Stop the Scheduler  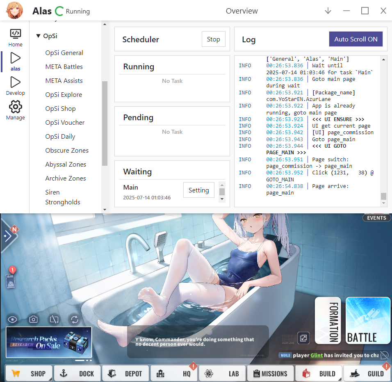[x=214, y=39]
